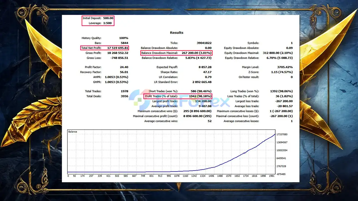Click the Results heading

(x=176, y=33)
